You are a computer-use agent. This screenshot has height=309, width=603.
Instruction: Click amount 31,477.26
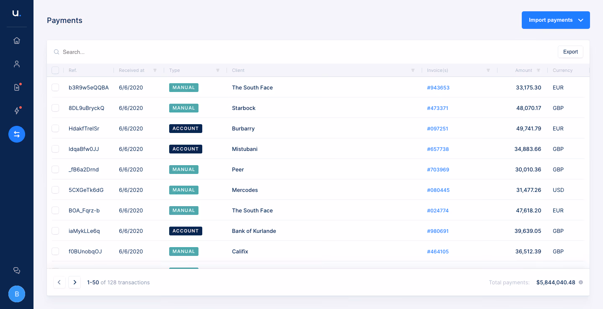pyautogui.click(x=528, y=190)
